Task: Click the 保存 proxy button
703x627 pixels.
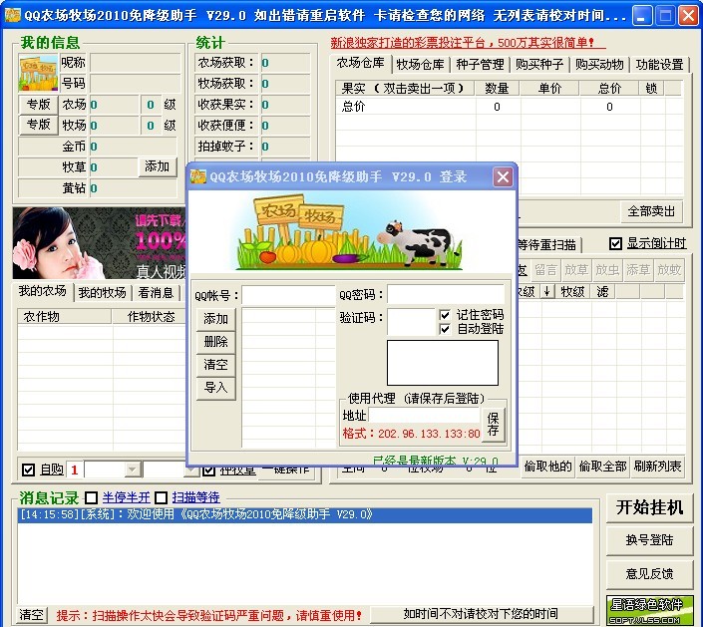Action: pyautogui.click(x=494, y=425)
